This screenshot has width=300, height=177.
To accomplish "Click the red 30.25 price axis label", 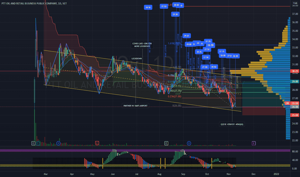I will click(x=295, y=71).
